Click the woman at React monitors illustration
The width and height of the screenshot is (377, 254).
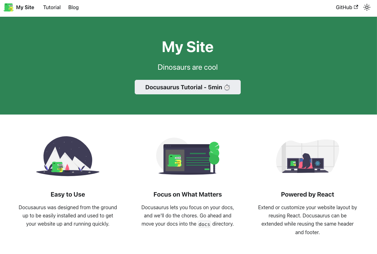(x=307, y=156)
